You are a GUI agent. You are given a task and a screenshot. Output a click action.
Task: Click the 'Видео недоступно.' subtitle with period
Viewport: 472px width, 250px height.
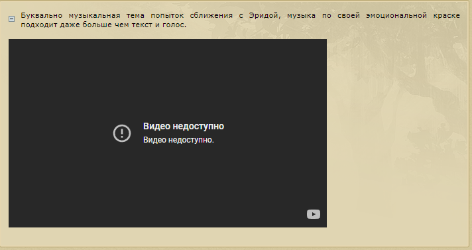[178, 140]
